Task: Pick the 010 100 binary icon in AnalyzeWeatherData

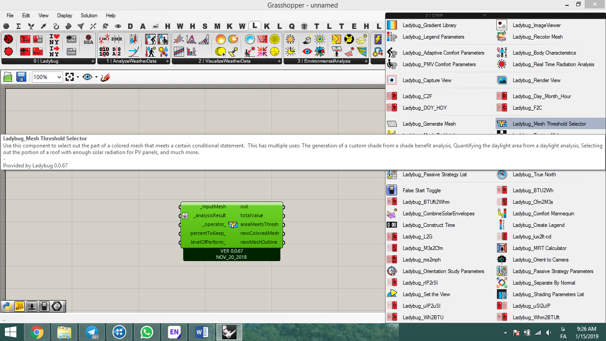Action: tap(104, 51)
